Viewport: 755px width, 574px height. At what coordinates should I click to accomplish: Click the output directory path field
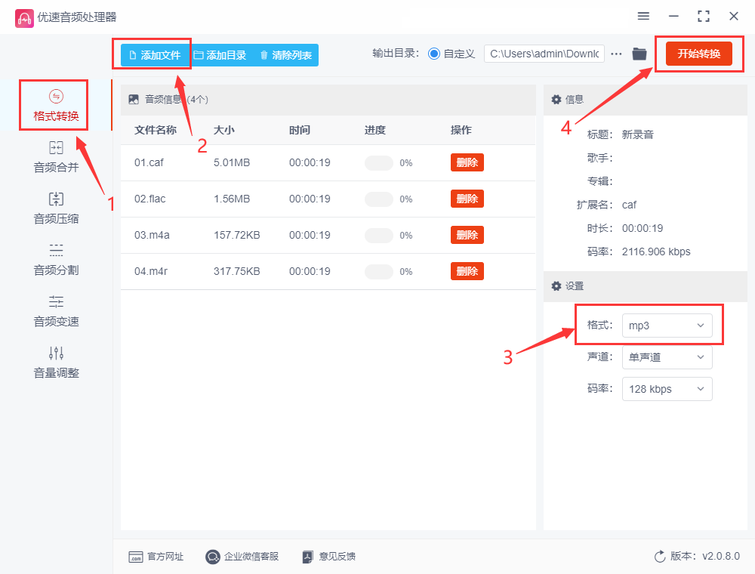tap(544, 54)
